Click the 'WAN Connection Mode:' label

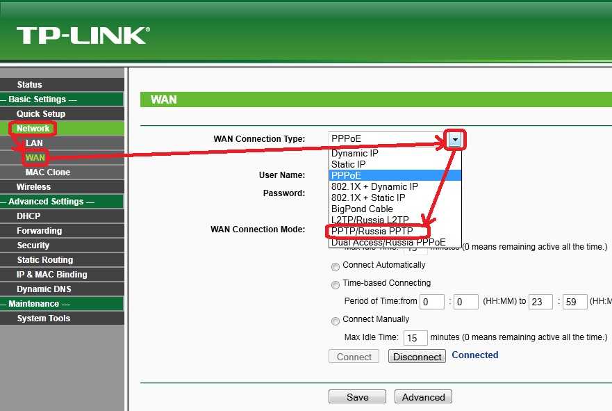coord(258,229)
